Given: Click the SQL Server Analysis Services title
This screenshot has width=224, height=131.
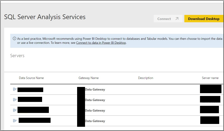Looking at the screenshot, I should tap(45, 17).
